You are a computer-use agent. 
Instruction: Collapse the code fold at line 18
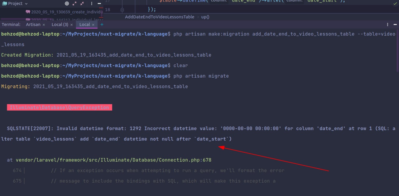[122, 10]
